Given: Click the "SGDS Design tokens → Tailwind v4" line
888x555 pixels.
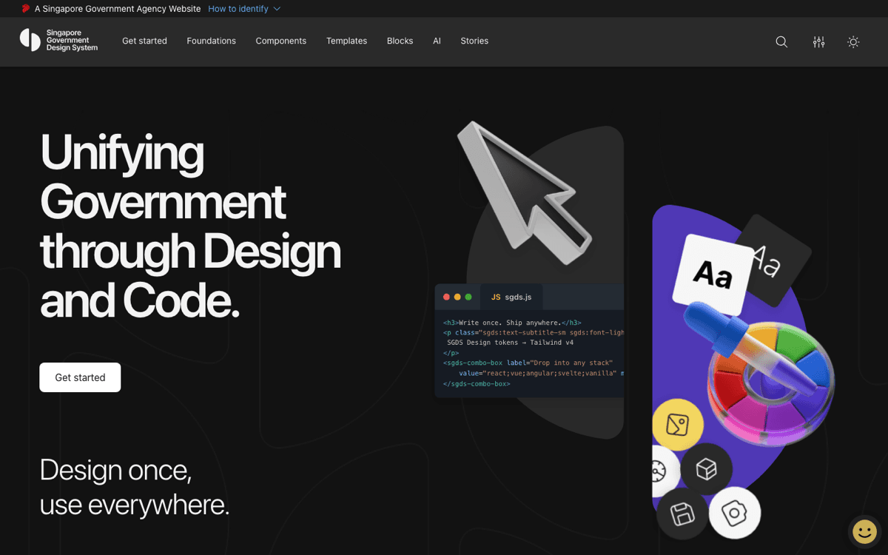Looking at the screenshot, I should click(510, 343).
